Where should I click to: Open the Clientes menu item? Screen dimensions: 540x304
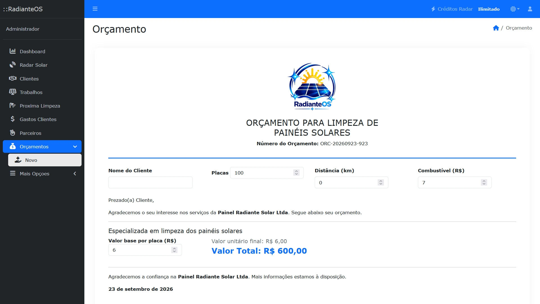[x=42, y=79]
